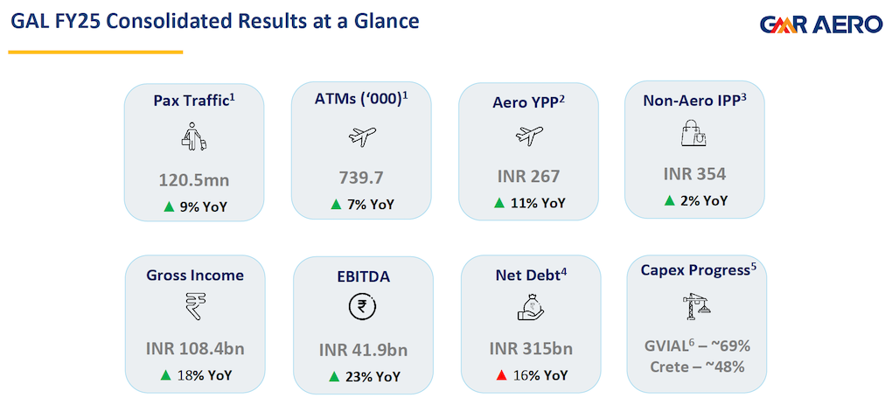892x412 pixels.
Task: Select the INR 108.4bn gross income value
Action: (194, 348)
